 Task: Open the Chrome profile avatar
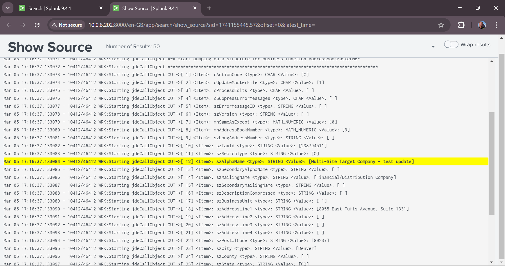482,25
